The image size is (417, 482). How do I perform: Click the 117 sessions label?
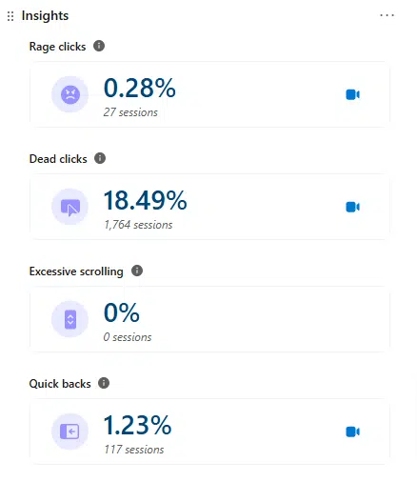tap(134, 450)
